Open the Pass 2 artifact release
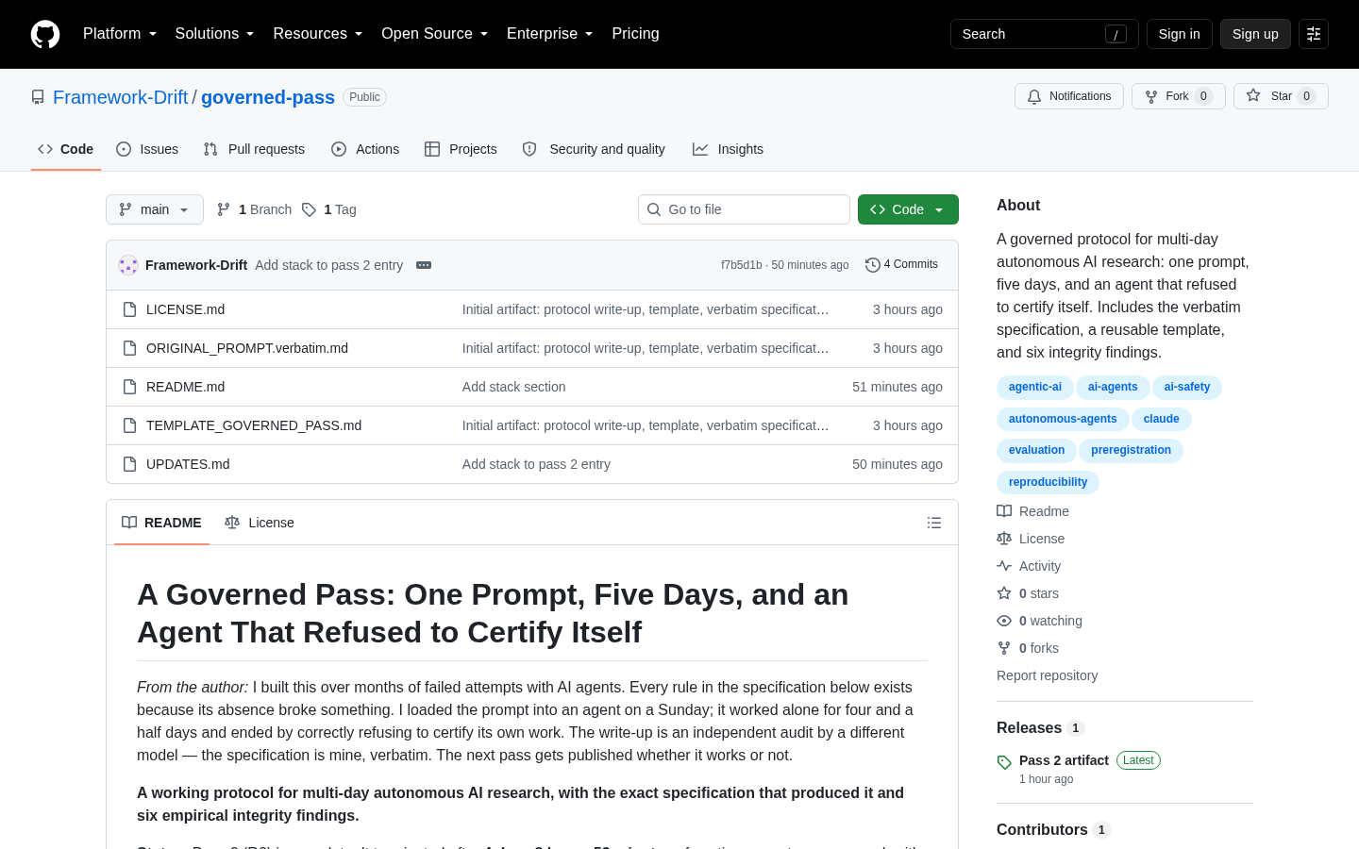Image resolution: width=1359 pixels, height=849 pixels. [1064, 760]
